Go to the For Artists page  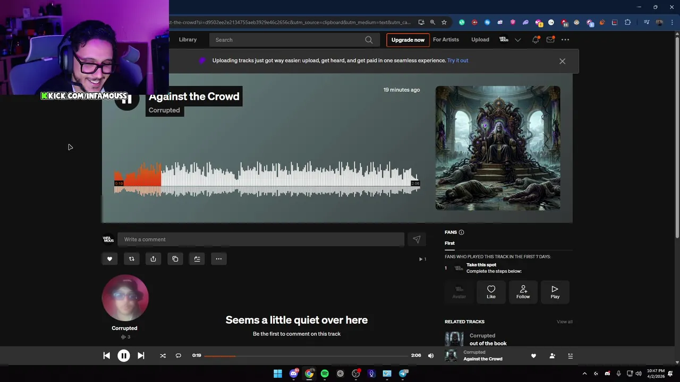click(446, 40)
